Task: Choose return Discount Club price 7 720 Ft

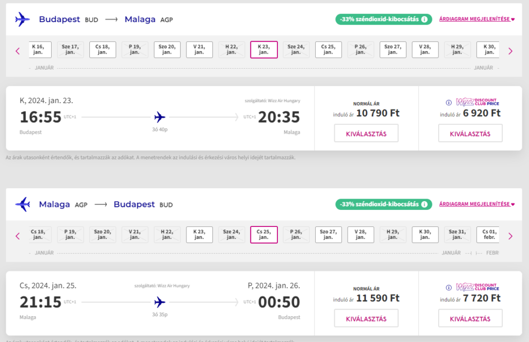Action: tap(470, 318)
